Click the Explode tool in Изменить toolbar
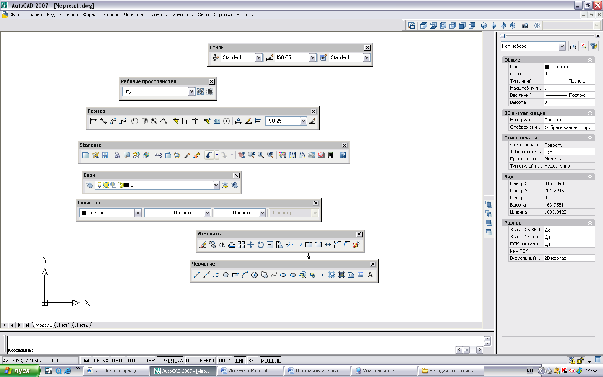603x377 pixels. coord(356,245)
